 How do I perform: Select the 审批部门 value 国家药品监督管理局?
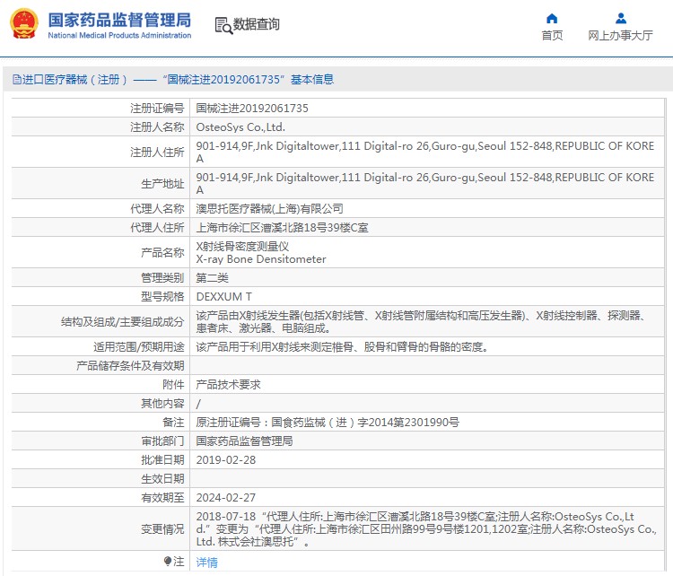(x=244, y=441)
